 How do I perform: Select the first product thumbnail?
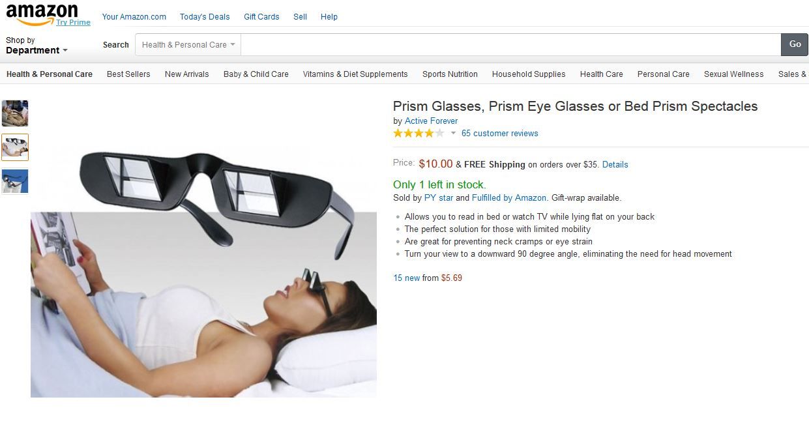(15, 113)
